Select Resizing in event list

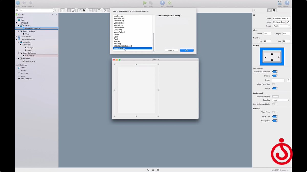(x=133, y=44)
